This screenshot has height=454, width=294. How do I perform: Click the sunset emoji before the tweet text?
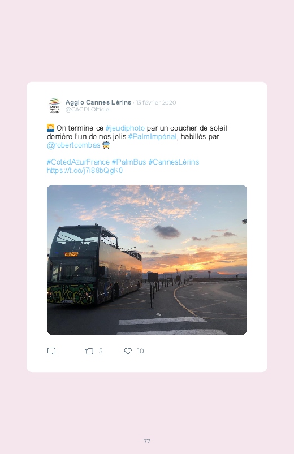[50, 128]
